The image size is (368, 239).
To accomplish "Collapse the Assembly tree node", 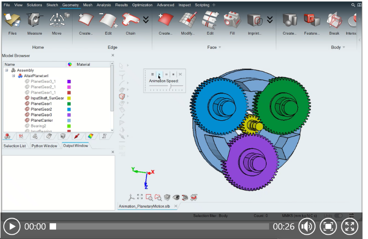I will (7, 70).
